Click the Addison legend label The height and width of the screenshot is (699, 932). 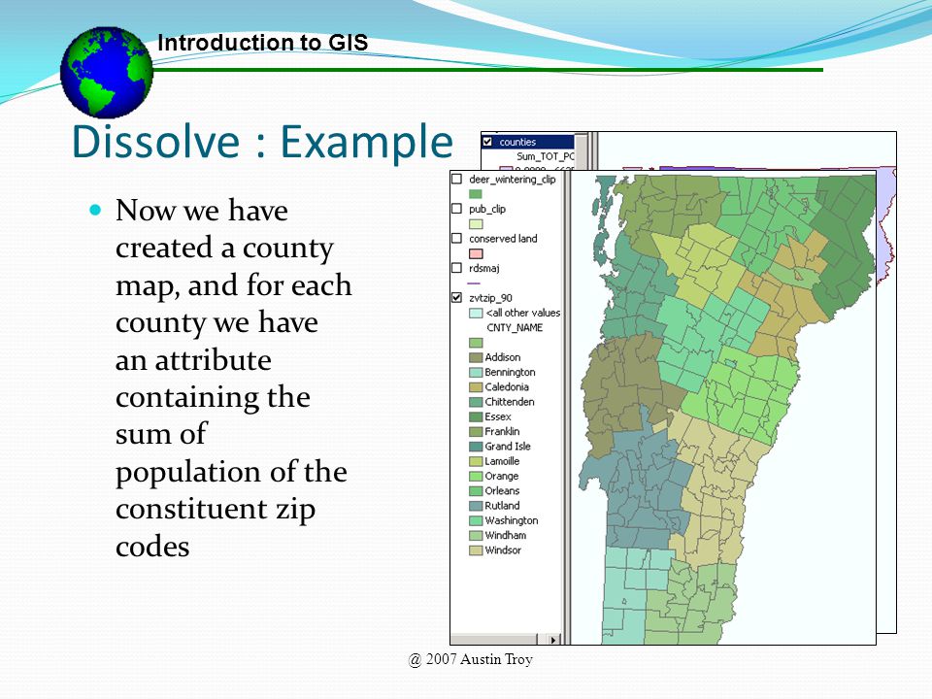click(502, 357)
